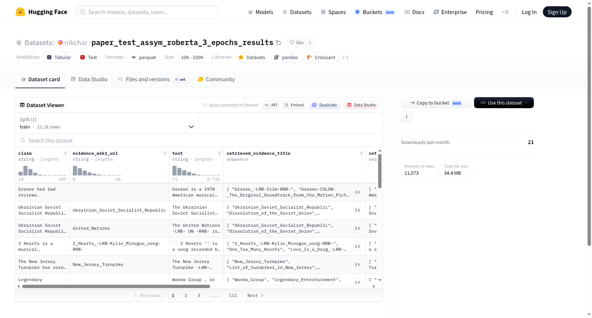Sort the text column

click(219, 153)
